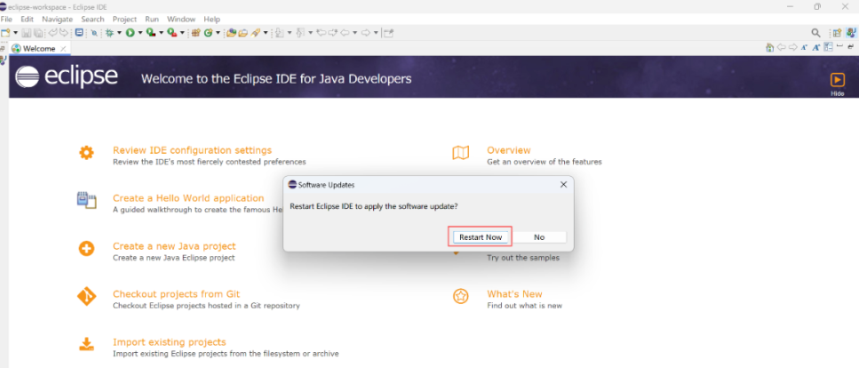Screen dimensions: 859x368
Task: Click the Coverage launch icon
Action: pos(151,33)
